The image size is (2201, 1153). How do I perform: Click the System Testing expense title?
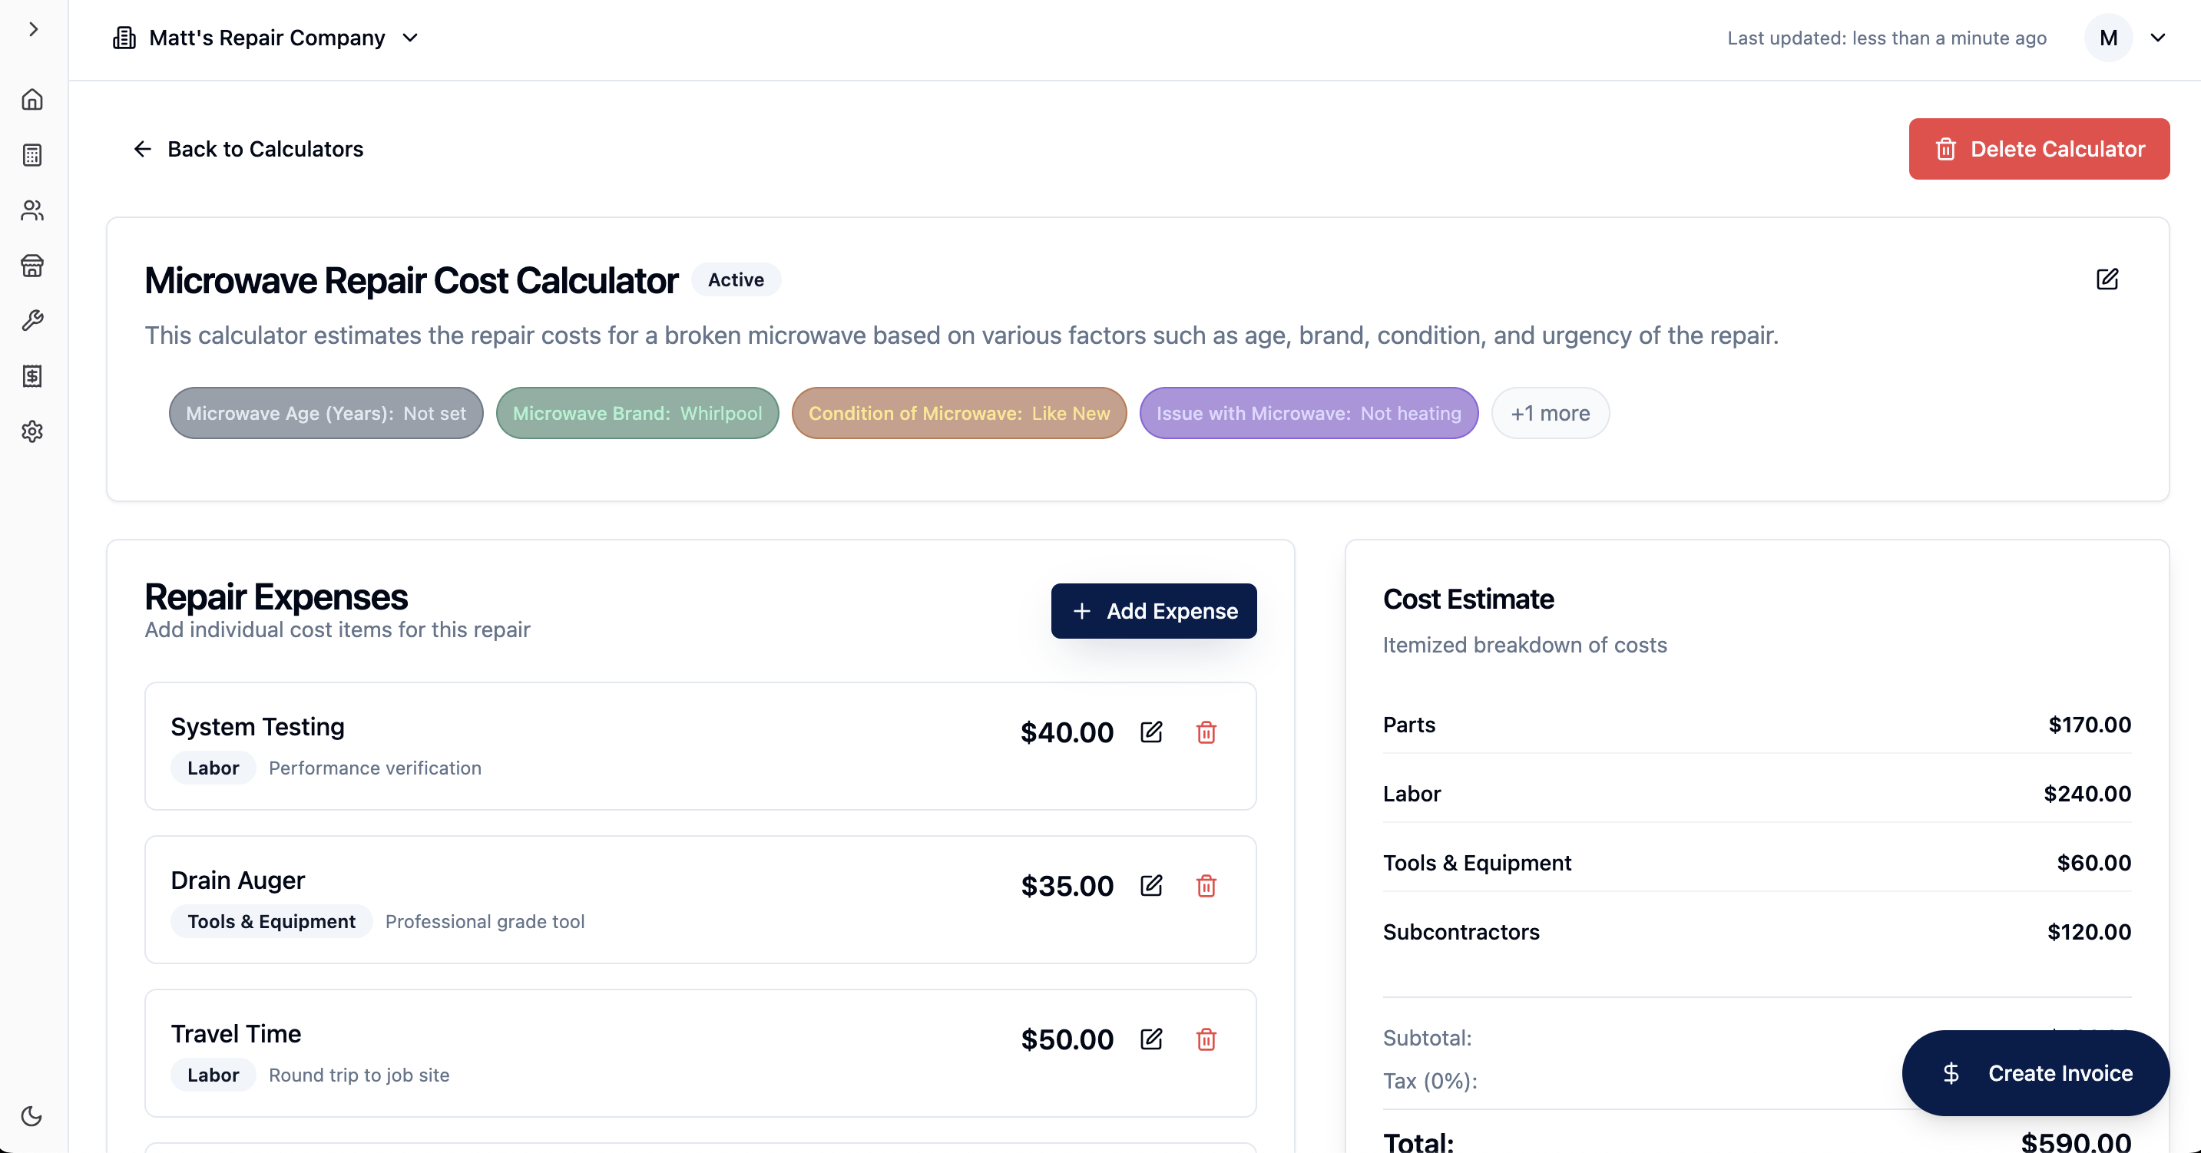click(x=257, y=727)
